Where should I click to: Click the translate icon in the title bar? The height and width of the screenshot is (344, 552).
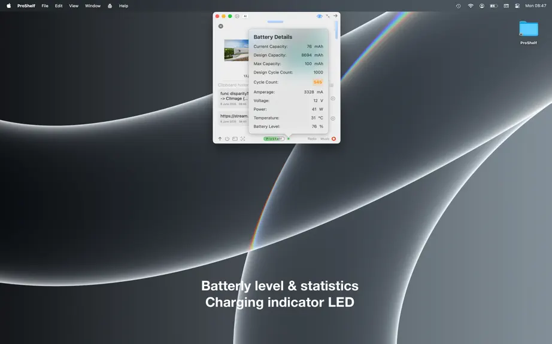(327, 16)
